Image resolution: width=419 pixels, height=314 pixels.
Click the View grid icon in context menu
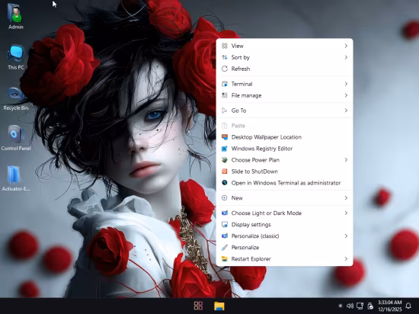point(225,46)
